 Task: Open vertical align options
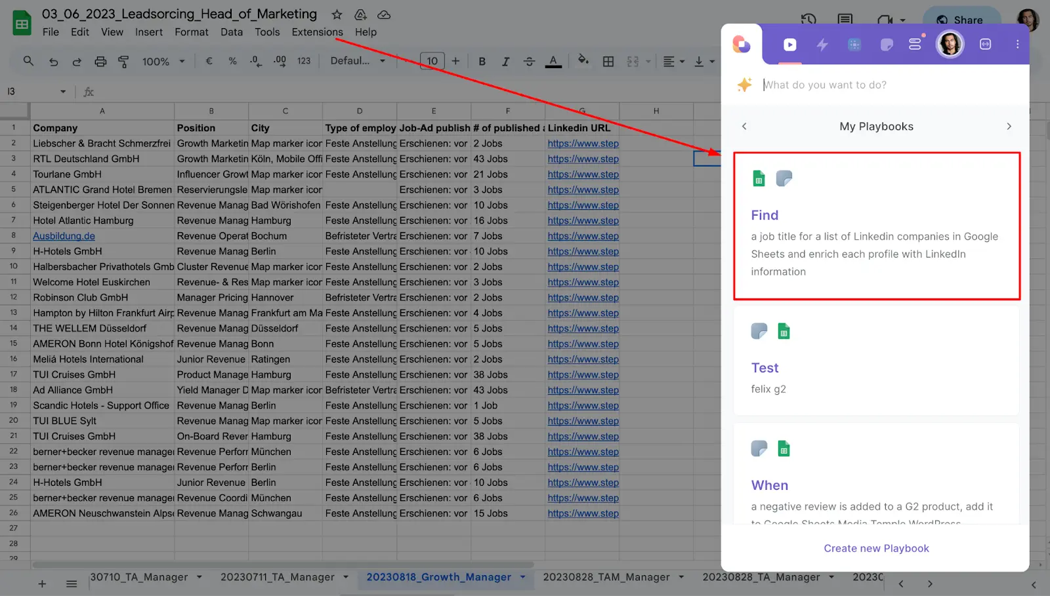pos(704,61)
